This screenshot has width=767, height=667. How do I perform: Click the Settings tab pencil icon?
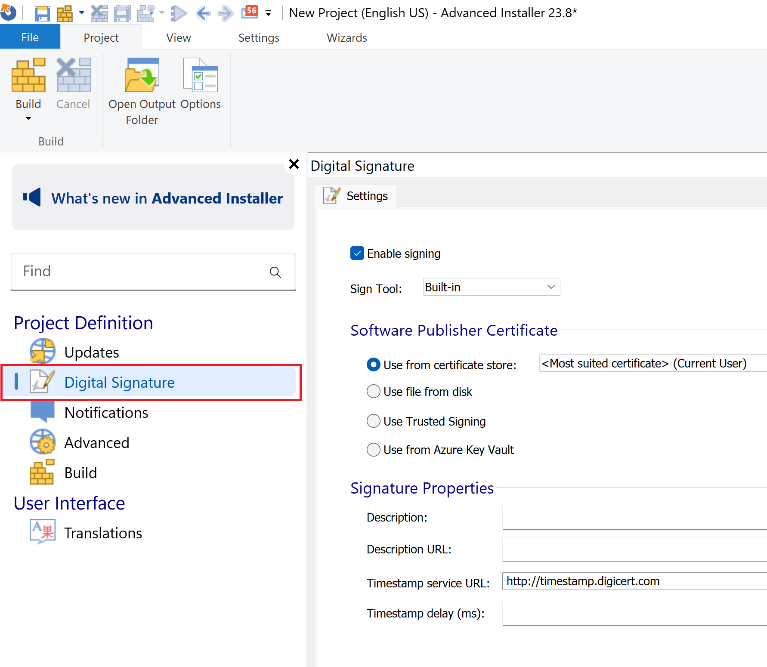point(332,196)
